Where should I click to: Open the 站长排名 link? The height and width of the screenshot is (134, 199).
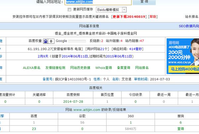tap(191, 17)
